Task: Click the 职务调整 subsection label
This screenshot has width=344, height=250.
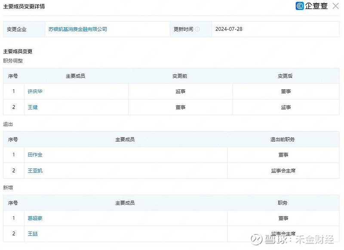Action: [x=13, y=60]
